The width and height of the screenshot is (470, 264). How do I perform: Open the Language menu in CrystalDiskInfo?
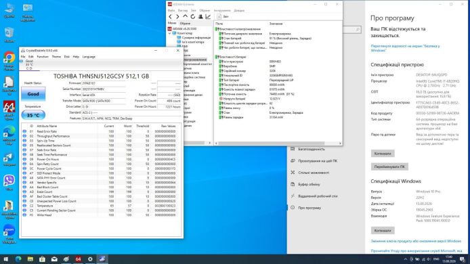pyautogui.click(x=89, y=57)
